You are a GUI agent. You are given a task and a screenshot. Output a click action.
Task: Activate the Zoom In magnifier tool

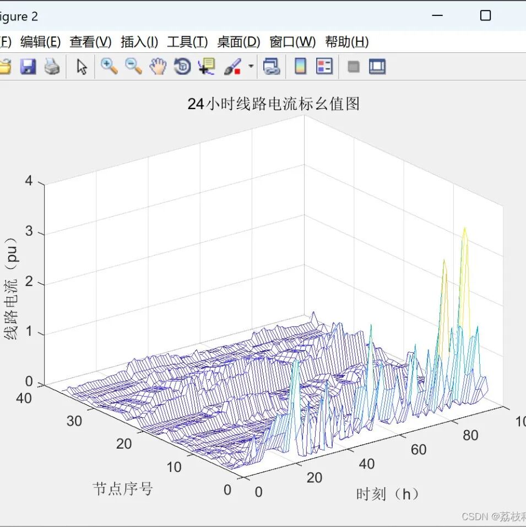[x=109, y=66]
